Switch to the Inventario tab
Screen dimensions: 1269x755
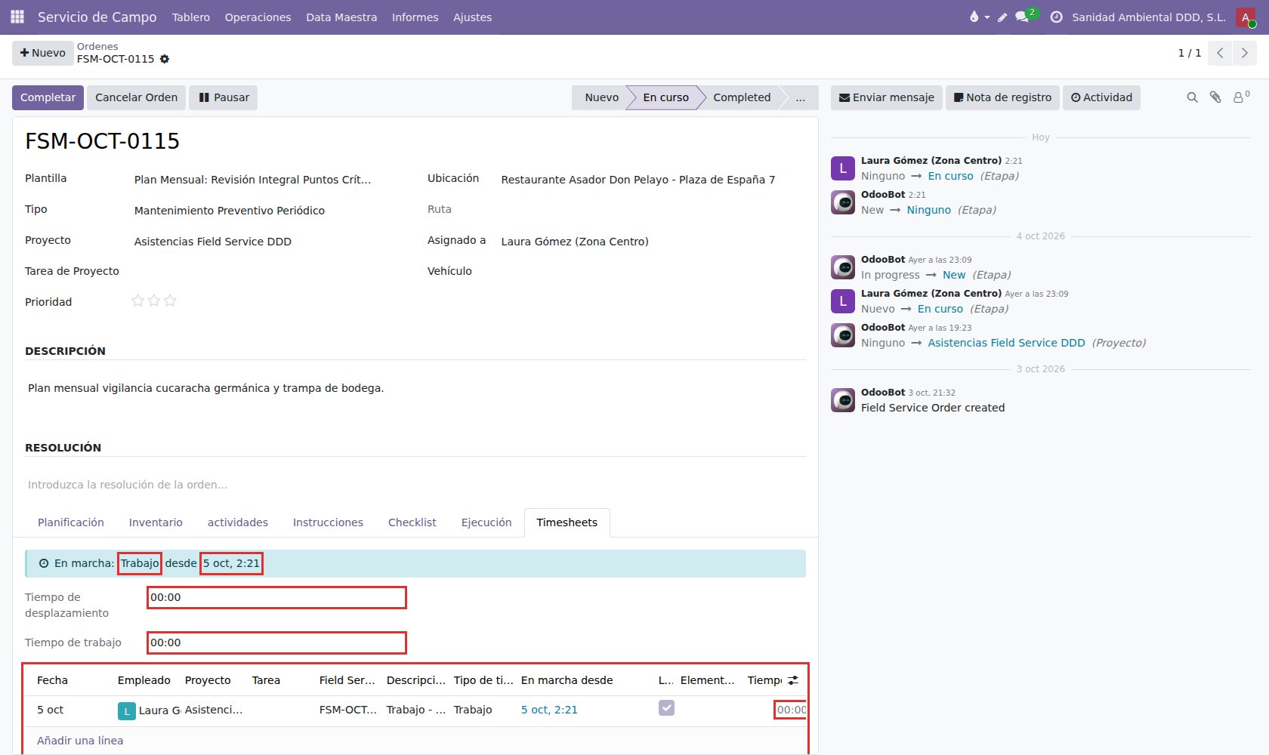coord(156,522)
